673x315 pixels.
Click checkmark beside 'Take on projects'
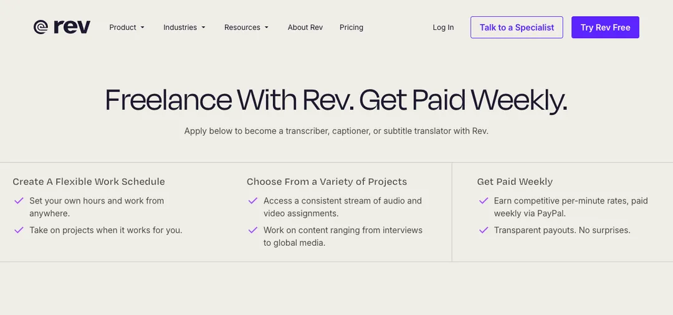pyautogui.click(x=19, y=230)
